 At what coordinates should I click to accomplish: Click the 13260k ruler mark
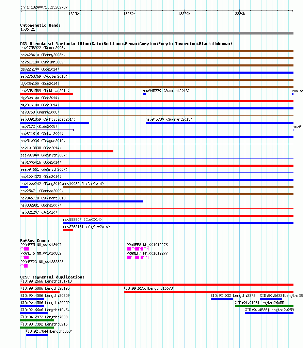(x=129, y=14)
